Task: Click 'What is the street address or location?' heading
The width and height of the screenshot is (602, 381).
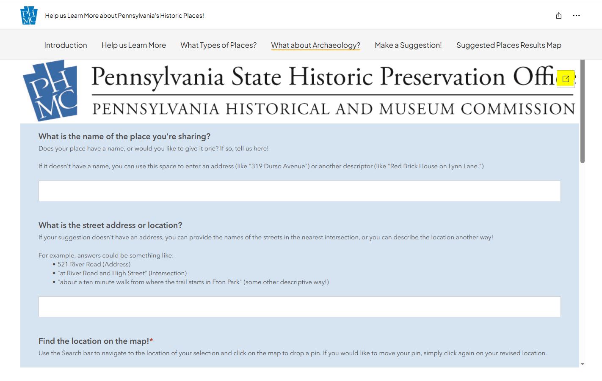Action: pyautogui.click(x=110, y=225)
